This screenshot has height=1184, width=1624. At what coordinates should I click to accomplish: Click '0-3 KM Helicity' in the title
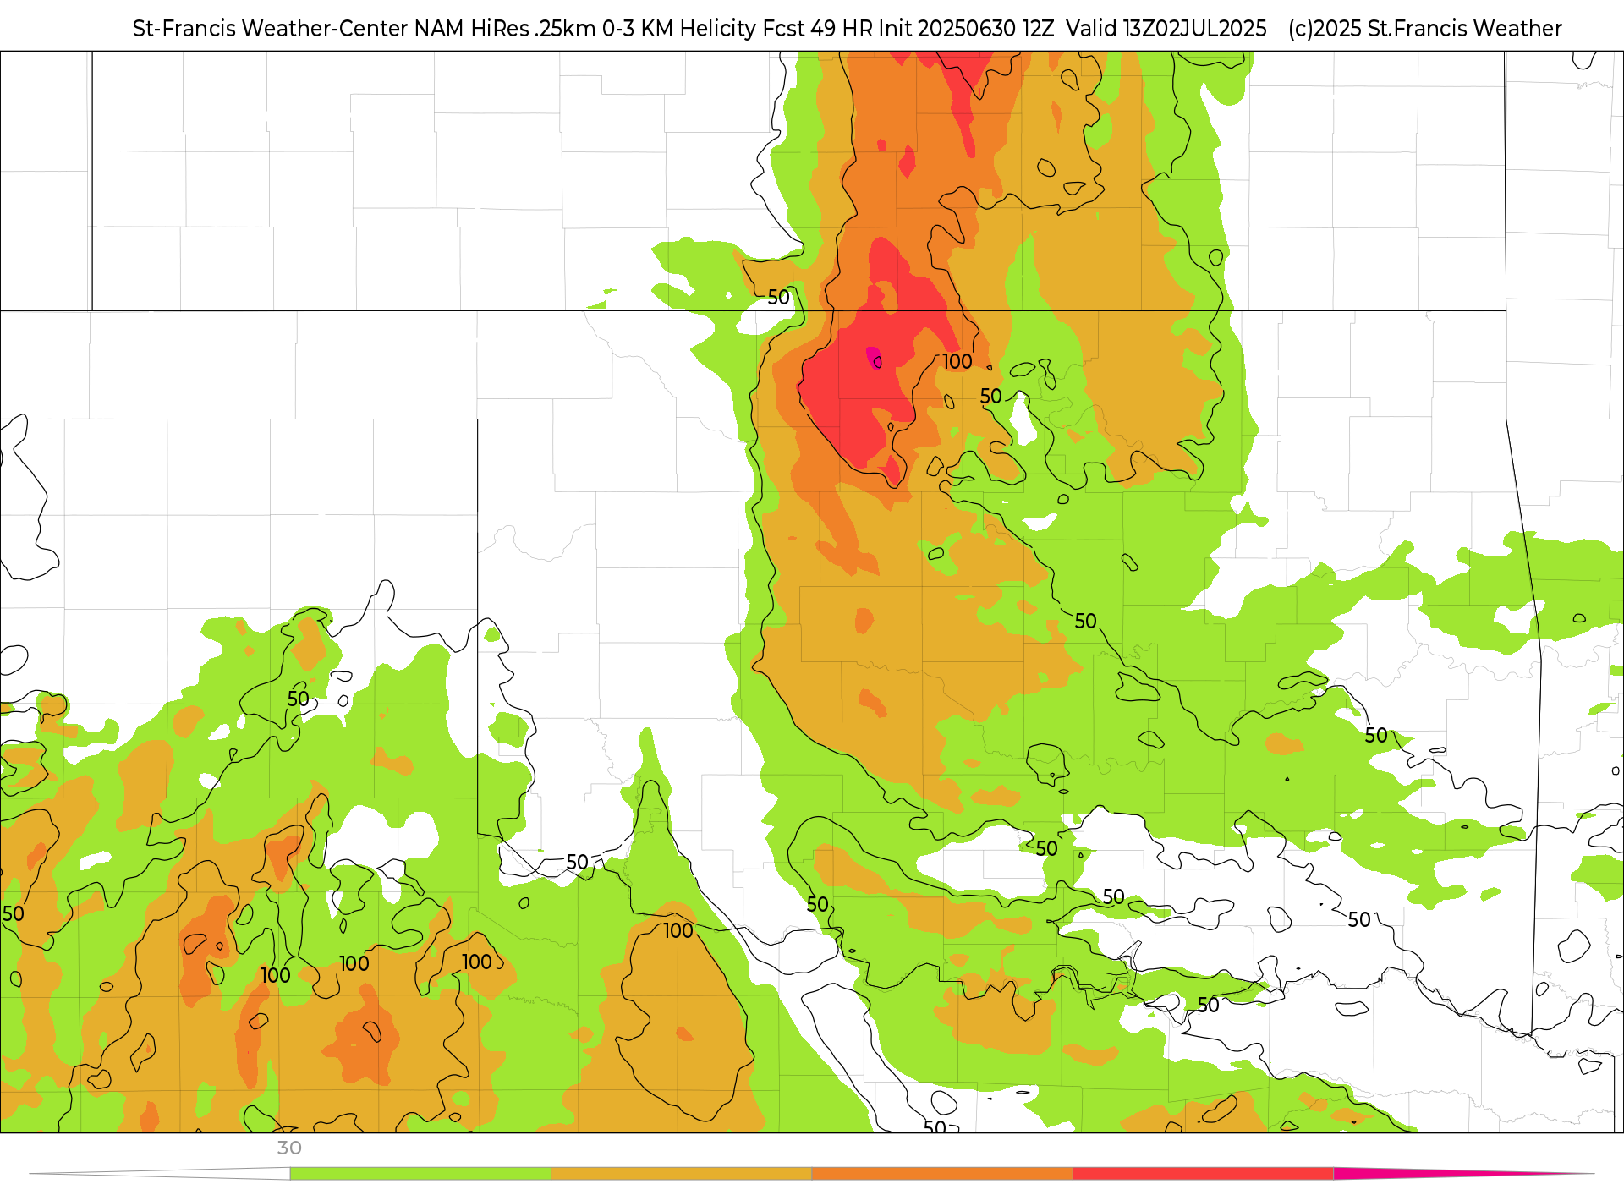tap(679, 29)
